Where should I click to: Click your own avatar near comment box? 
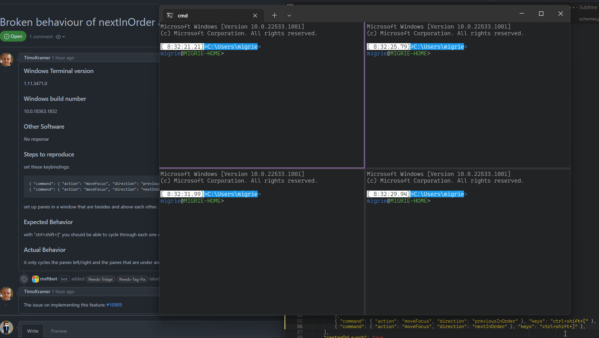click(6, 328)
